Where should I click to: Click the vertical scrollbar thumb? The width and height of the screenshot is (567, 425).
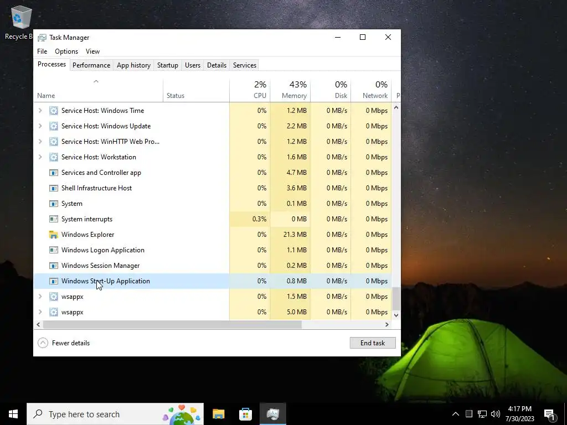pyautogui.click(x=396, y=298)
